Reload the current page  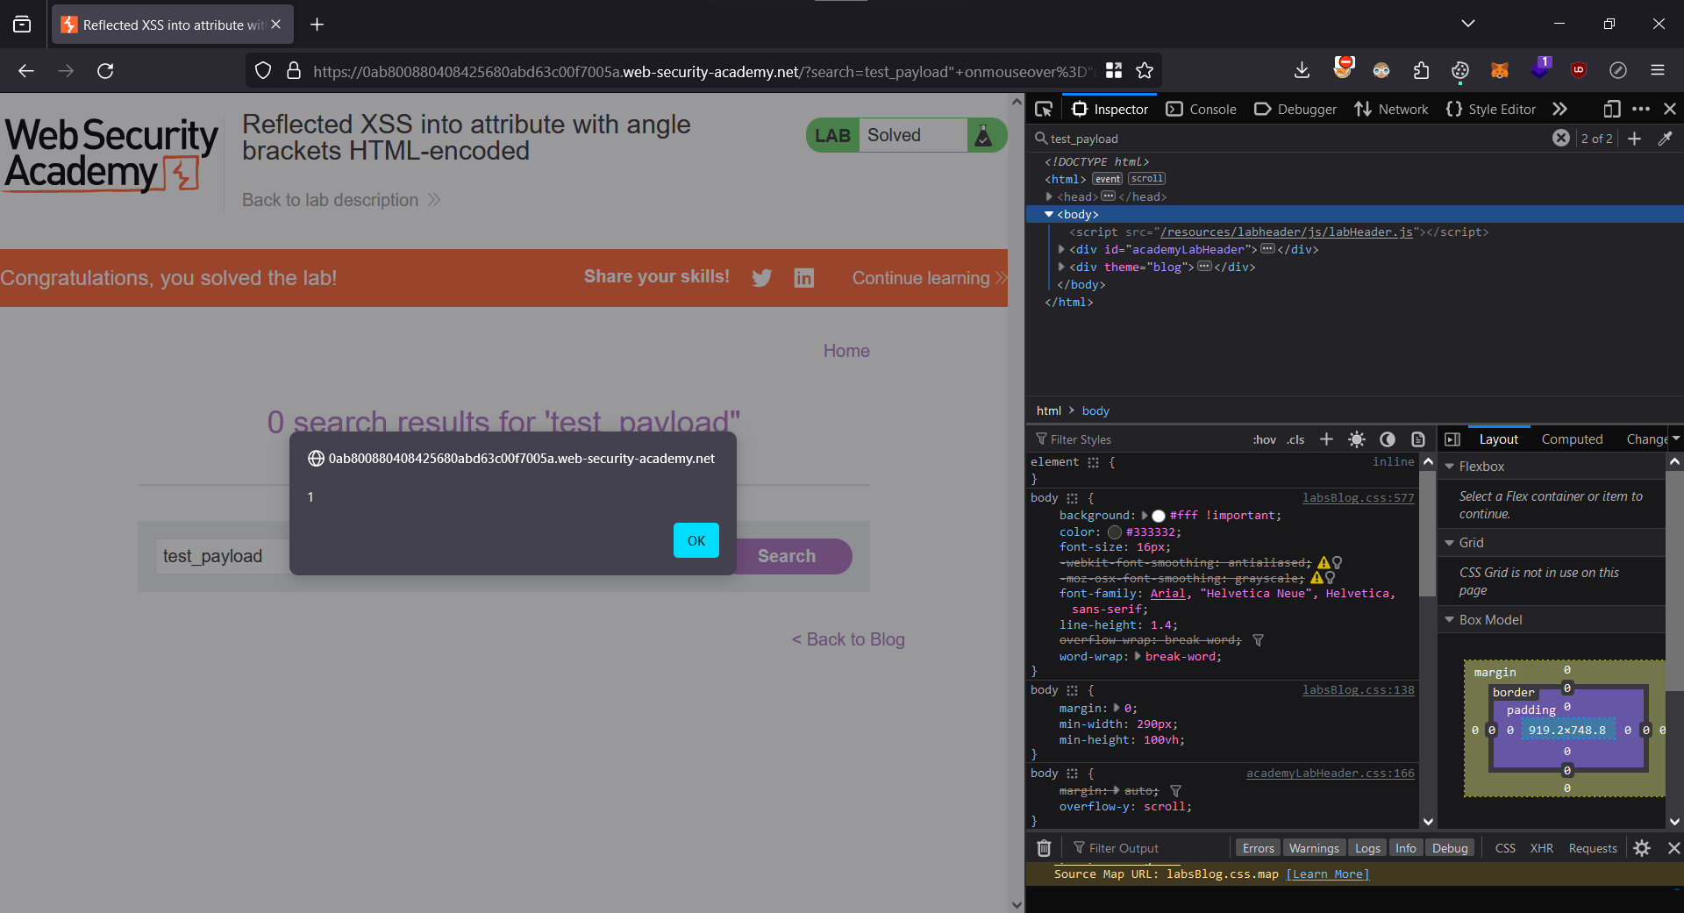(105, 70)
